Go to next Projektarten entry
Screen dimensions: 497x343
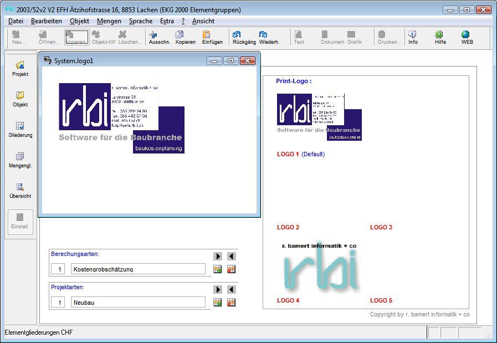(217, 289)
